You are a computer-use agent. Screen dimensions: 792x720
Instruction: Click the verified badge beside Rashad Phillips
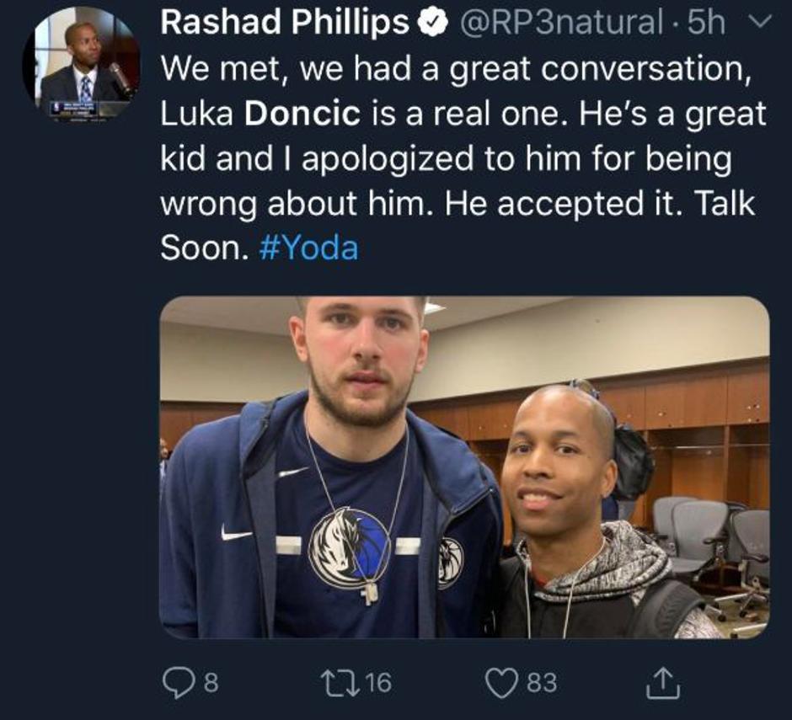[433, 24]
